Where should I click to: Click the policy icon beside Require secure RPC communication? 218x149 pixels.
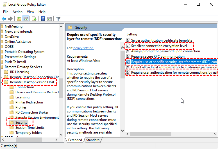coord(128,57)
